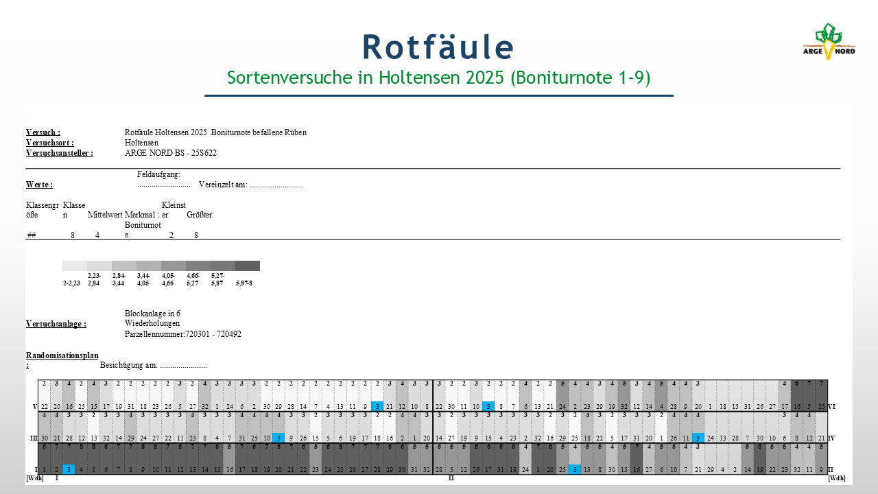This screenshot has height=494, width=878.
Task: Click the underlined Werte label
Action: click(39, 185)
